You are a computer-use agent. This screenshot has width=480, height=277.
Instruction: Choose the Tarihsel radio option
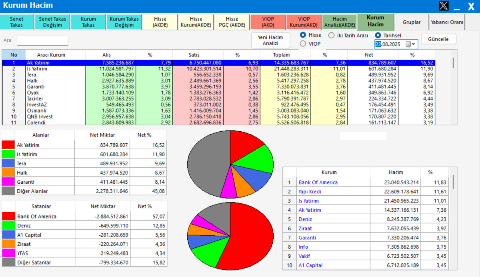[378, 35]
